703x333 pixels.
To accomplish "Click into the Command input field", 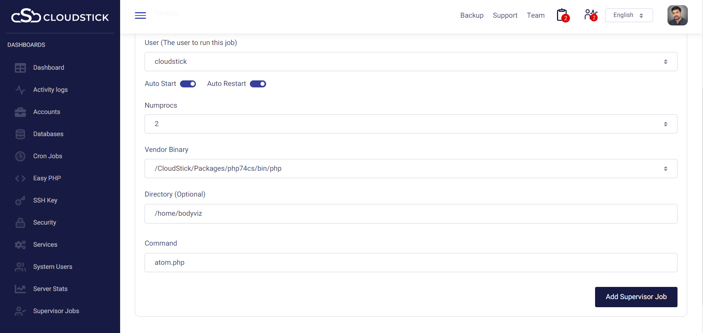I will [x=410, y=263].
